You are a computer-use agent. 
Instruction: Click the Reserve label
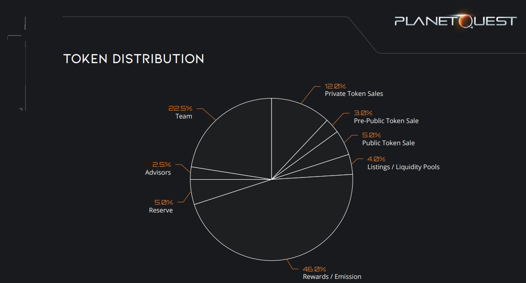tap(161, 210)
